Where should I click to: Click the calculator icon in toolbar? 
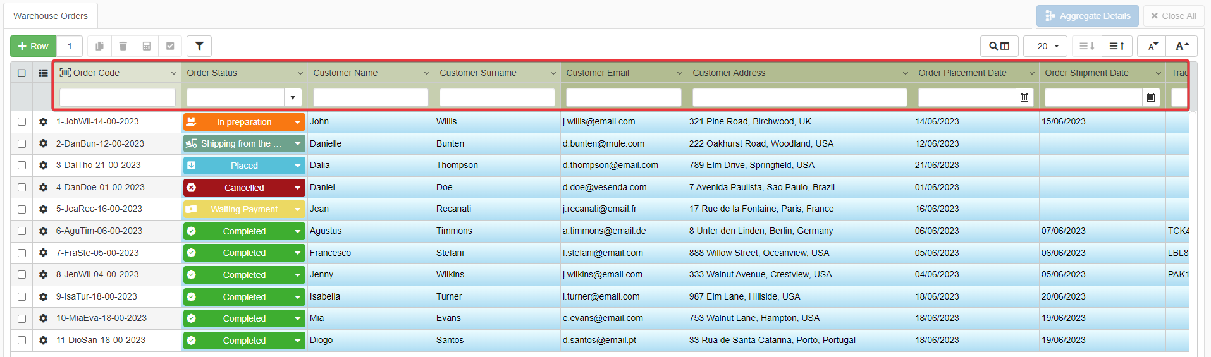click(x=147, y=46)
